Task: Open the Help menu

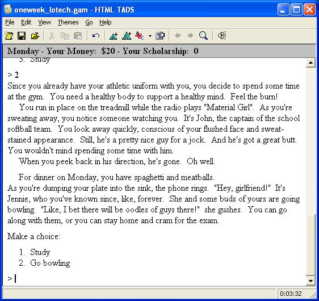Action: click(x=106, y=22)
